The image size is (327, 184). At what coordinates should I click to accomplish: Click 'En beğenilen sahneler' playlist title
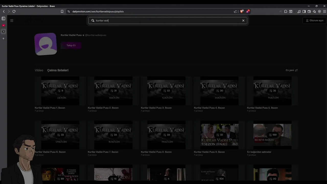(x=259, y=152)
